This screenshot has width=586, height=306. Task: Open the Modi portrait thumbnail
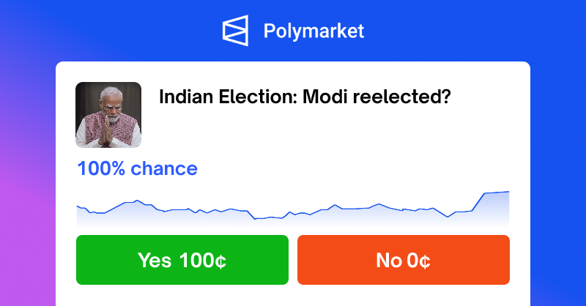click(108, 115)
